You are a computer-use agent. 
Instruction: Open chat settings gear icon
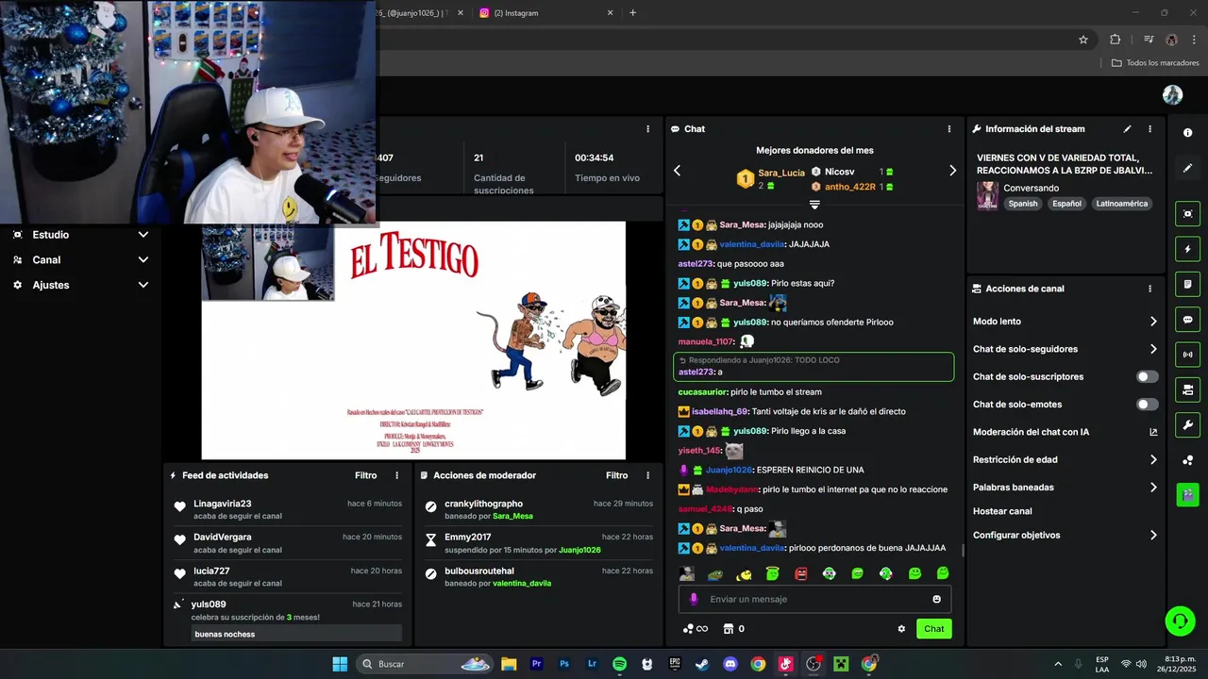click(901, 629)
